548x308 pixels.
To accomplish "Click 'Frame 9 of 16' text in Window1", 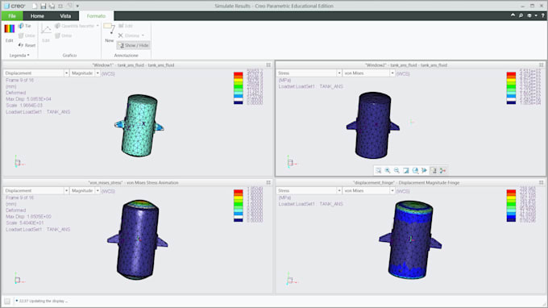I will [x=19, y=80].
